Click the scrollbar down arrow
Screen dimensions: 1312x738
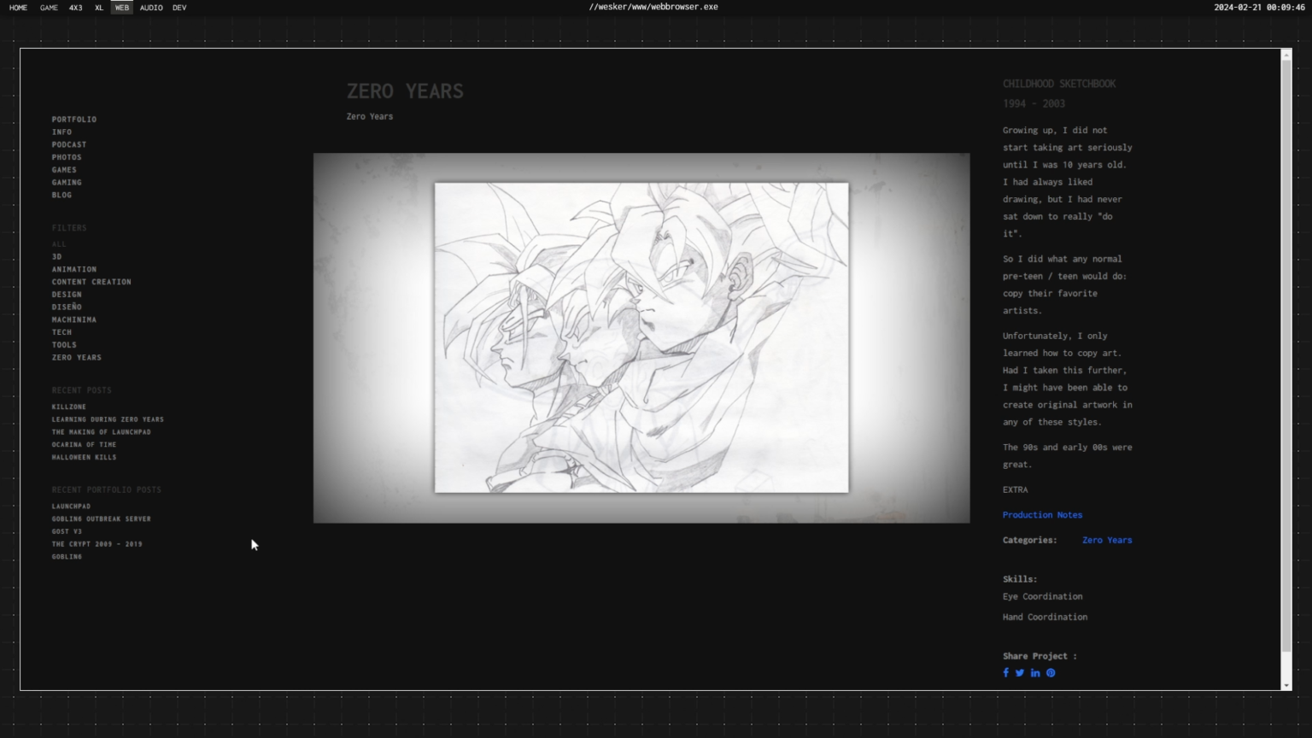click(x=1286, y=685)
